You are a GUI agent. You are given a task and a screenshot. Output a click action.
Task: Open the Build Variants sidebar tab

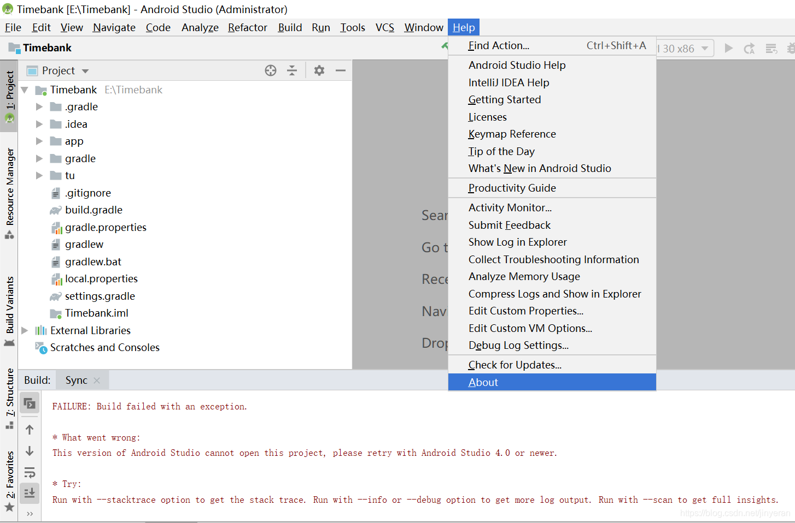[x=9, y=311]
